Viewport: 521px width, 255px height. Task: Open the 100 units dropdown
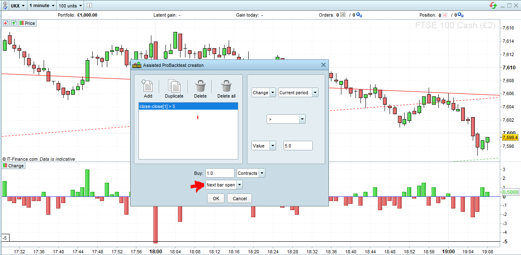click(70, 5)
